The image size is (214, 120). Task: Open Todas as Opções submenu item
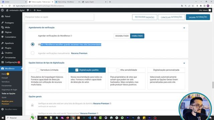tap(8, 94)
